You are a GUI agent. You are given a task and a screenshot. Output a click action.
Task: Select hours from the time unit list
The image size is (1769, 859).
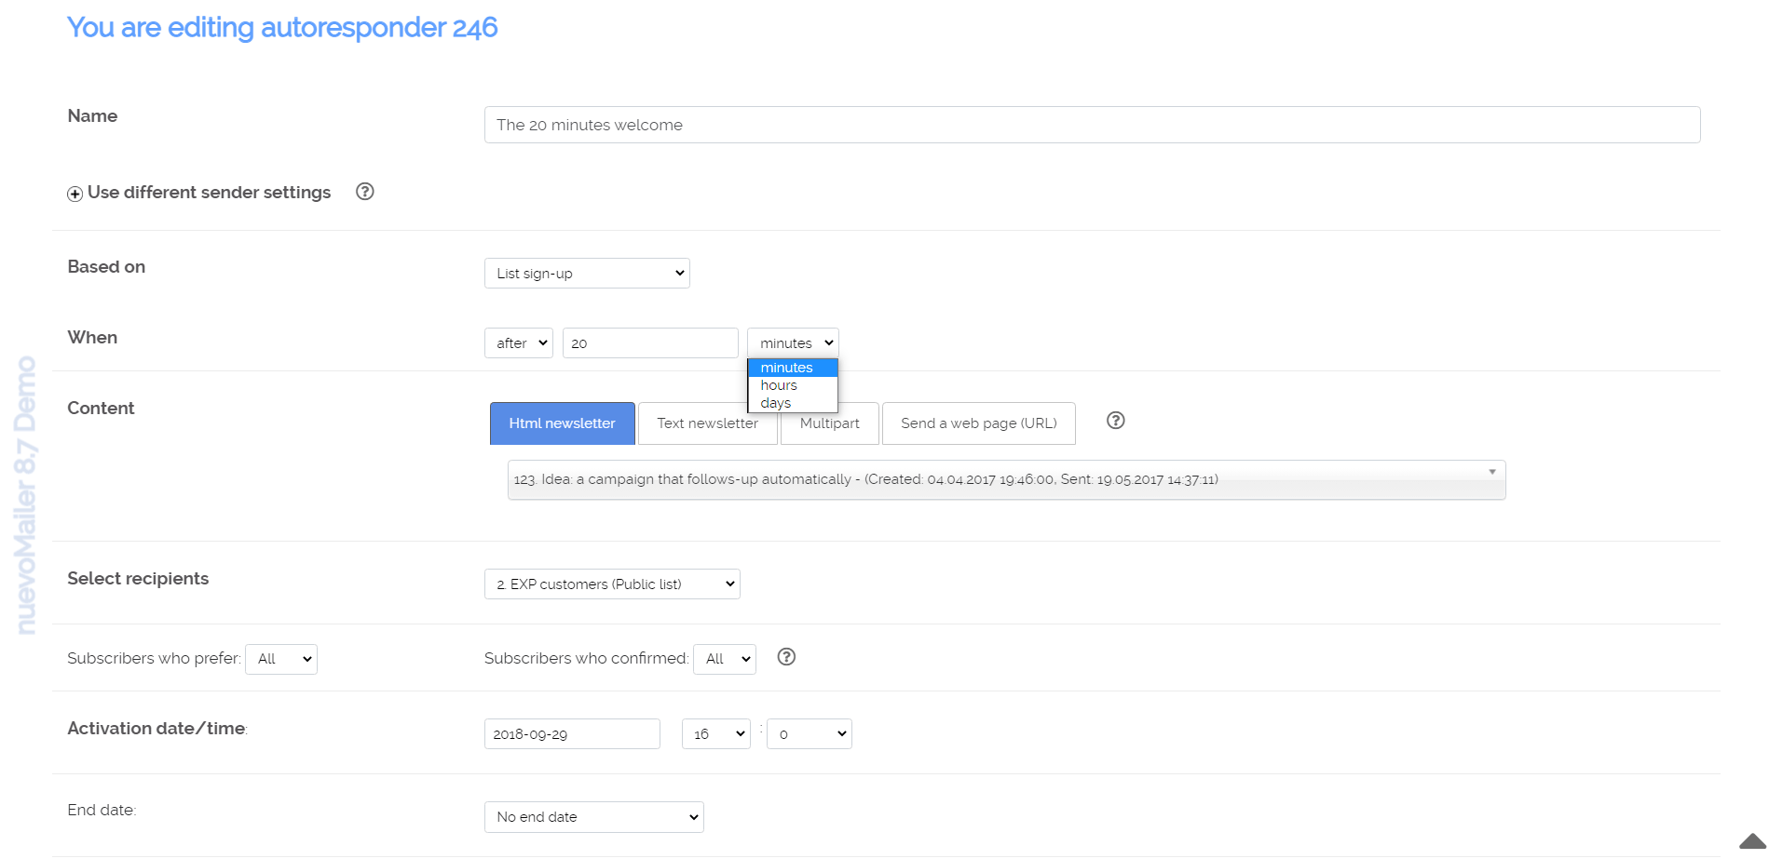pyautogui.click(x=780, y=385)
